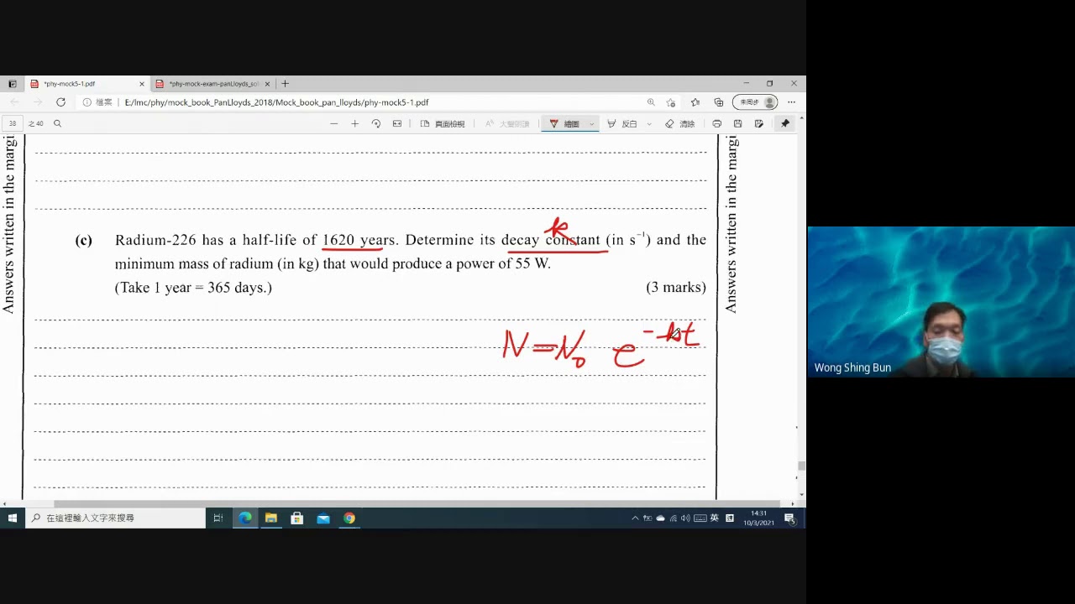The width and height of the screenshot is (1075, 604).
Task: Open the Favorites list
Action: point(695,102)
